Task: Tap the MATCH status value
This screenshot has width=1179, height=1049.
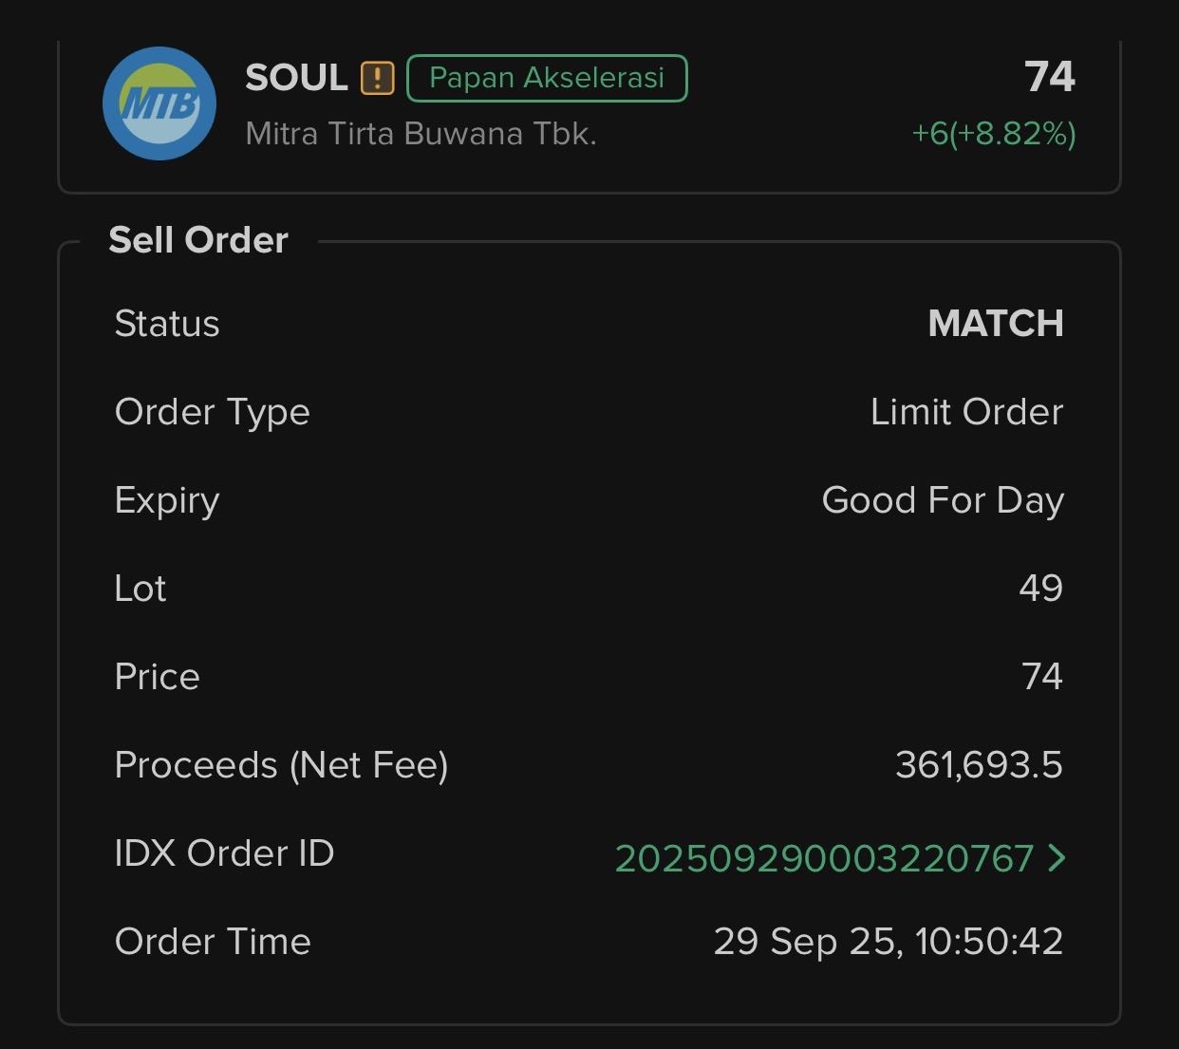Action: coord(995,324)
